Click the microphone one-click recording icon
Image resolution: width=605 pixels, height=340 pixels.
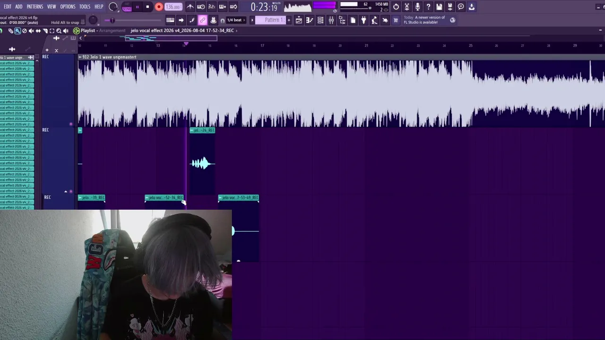pos(418,7)
